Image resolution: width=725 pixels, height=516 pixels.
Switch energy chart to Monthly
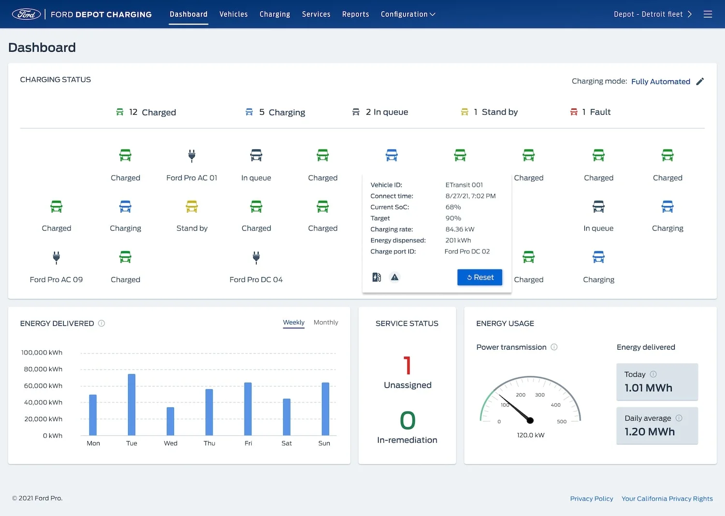tap(326, 323)
